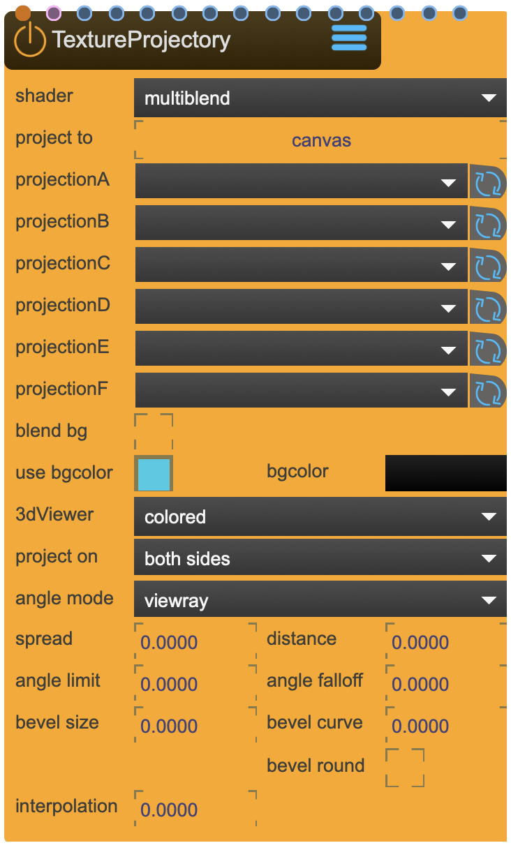Image resolution: width=511 pixels, height=850 pixels.
Task: Reload the projectionD input
Action: (489, 308)
